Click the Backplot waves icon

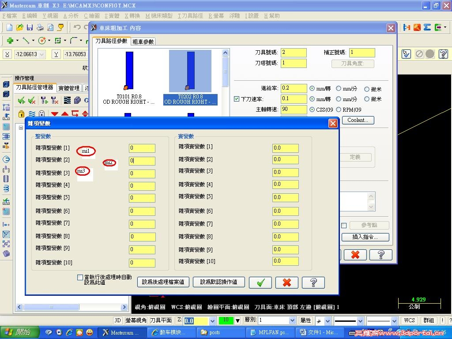67,100
